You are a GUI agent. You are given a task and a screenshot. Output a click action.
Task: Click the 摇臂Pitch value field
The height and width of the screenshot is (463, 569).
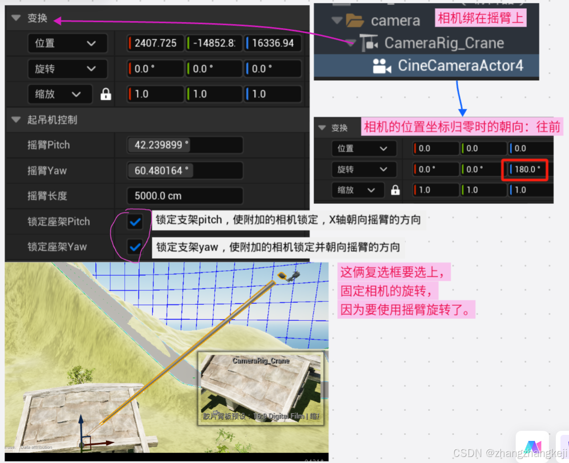click(x=184, y=145)
